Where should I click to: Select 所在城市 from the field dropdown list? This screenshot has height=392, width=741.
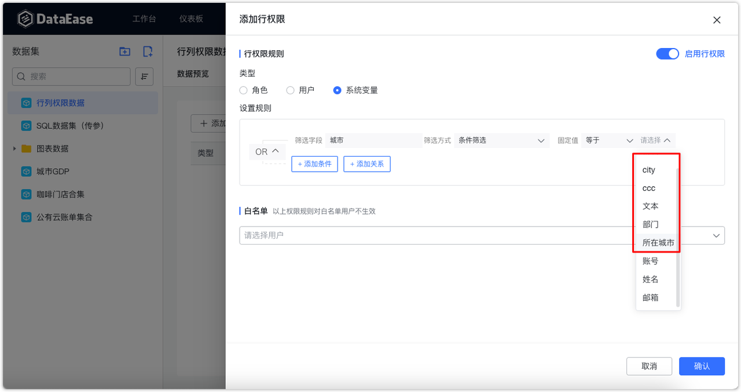point(658,243)
